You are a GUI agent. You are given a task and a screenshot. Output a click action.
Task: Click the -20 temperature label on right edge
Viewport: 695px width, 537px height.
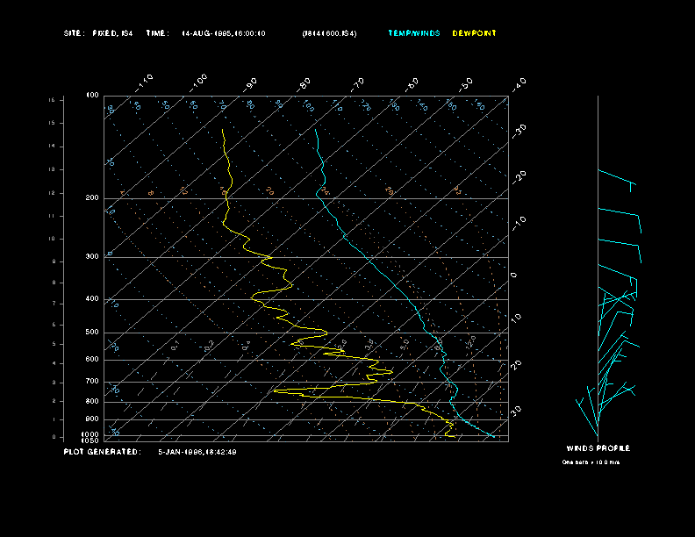[519, 177]
